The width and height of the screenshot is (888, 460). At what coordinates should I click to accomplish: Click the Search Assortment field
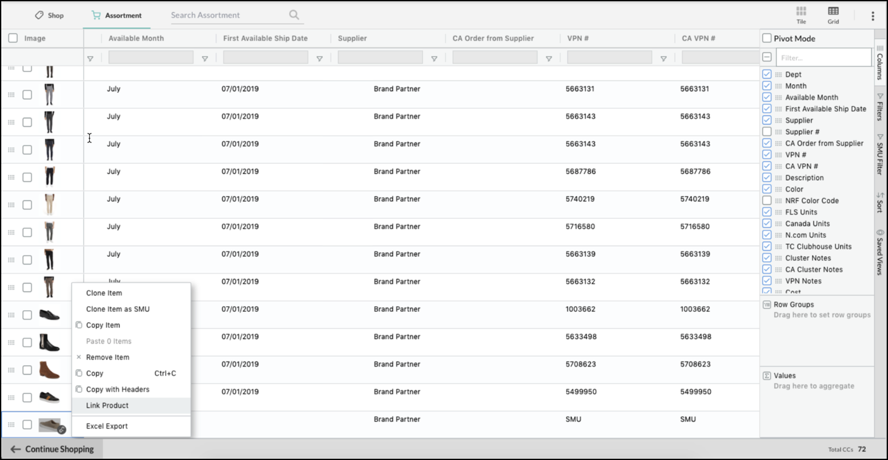coord(228,15)
